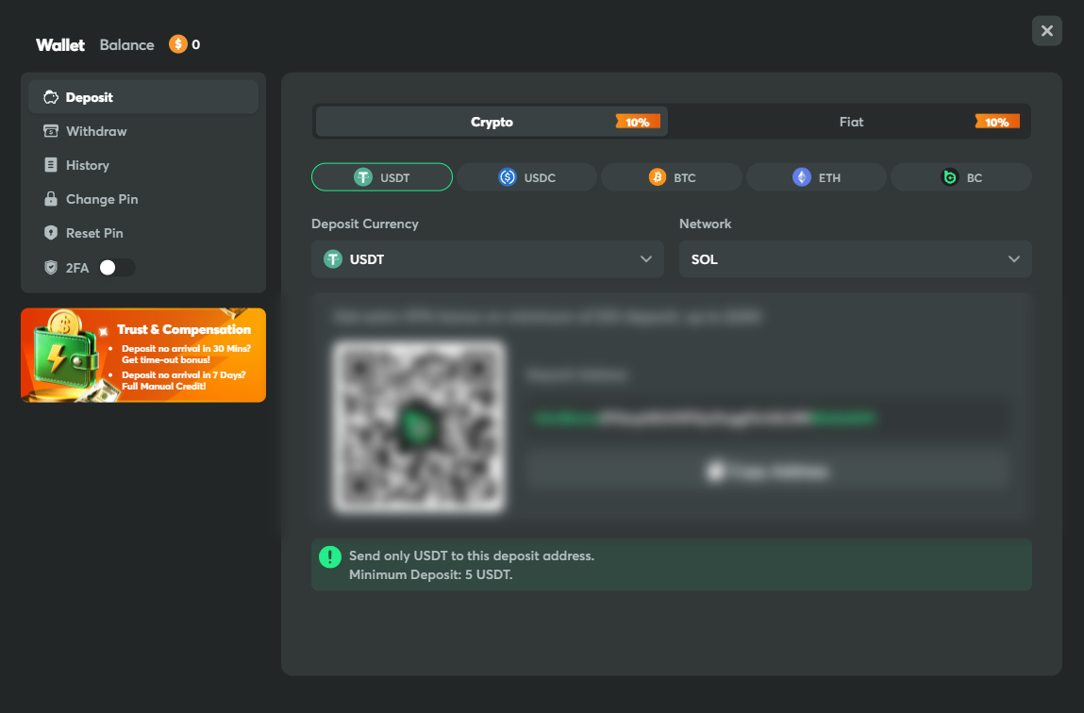Enable the 2FA toggle switch
Image resolution: width=1084 pixels, height=713 pixels.
[117, 268]
